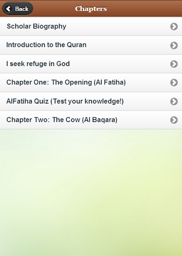Click the left chevron icon inside the Back button
This screenshot has width=182, height=256.
(8, 9)
